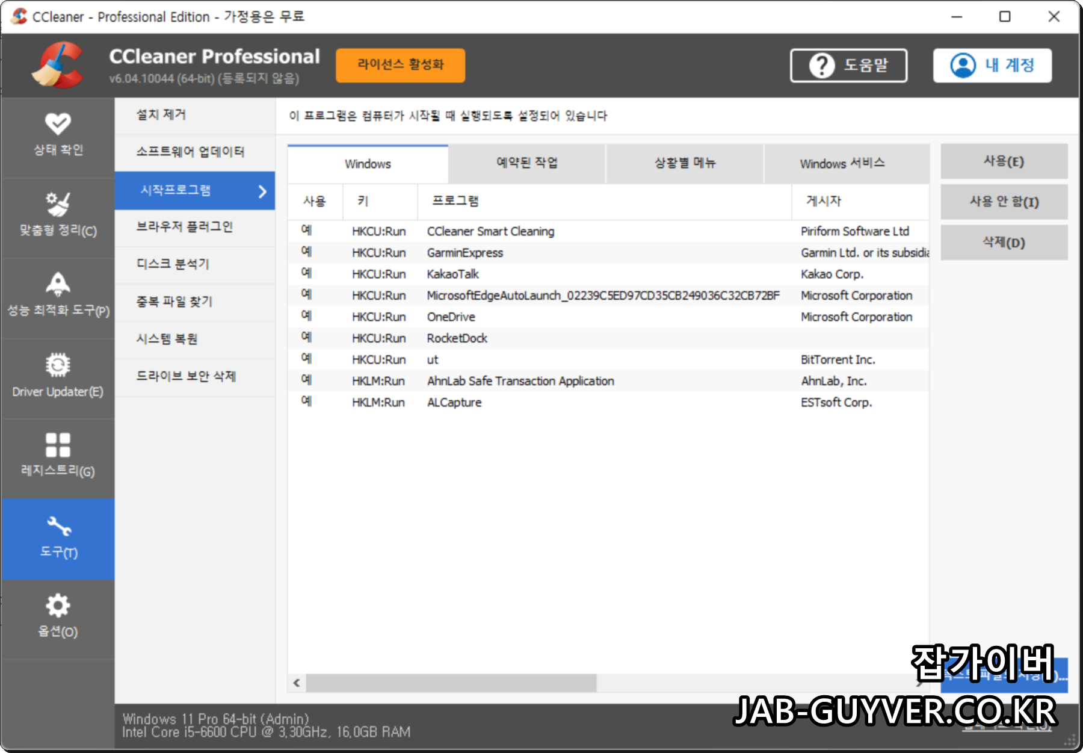Open the 맞춤형 정리 custom clean section

[x=58, y=217]
